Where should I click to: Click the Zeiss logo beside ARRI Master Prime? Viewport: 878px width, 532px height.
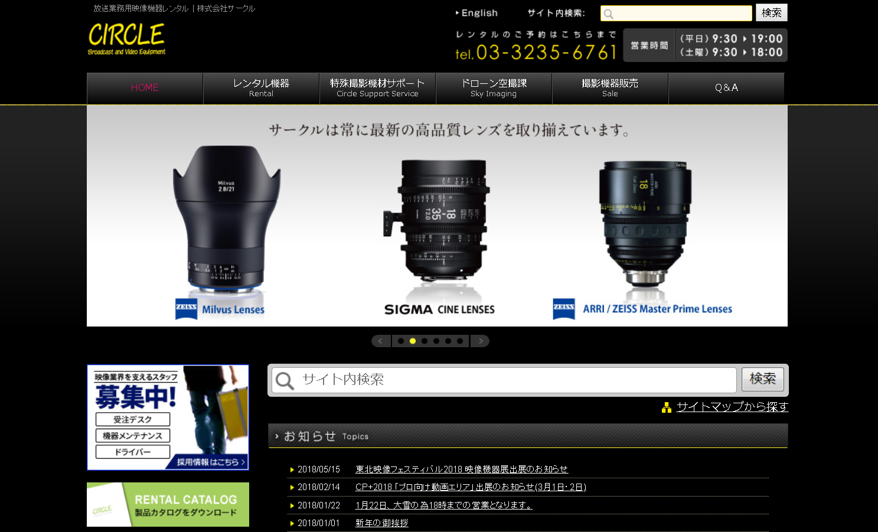tap(564, 309)
